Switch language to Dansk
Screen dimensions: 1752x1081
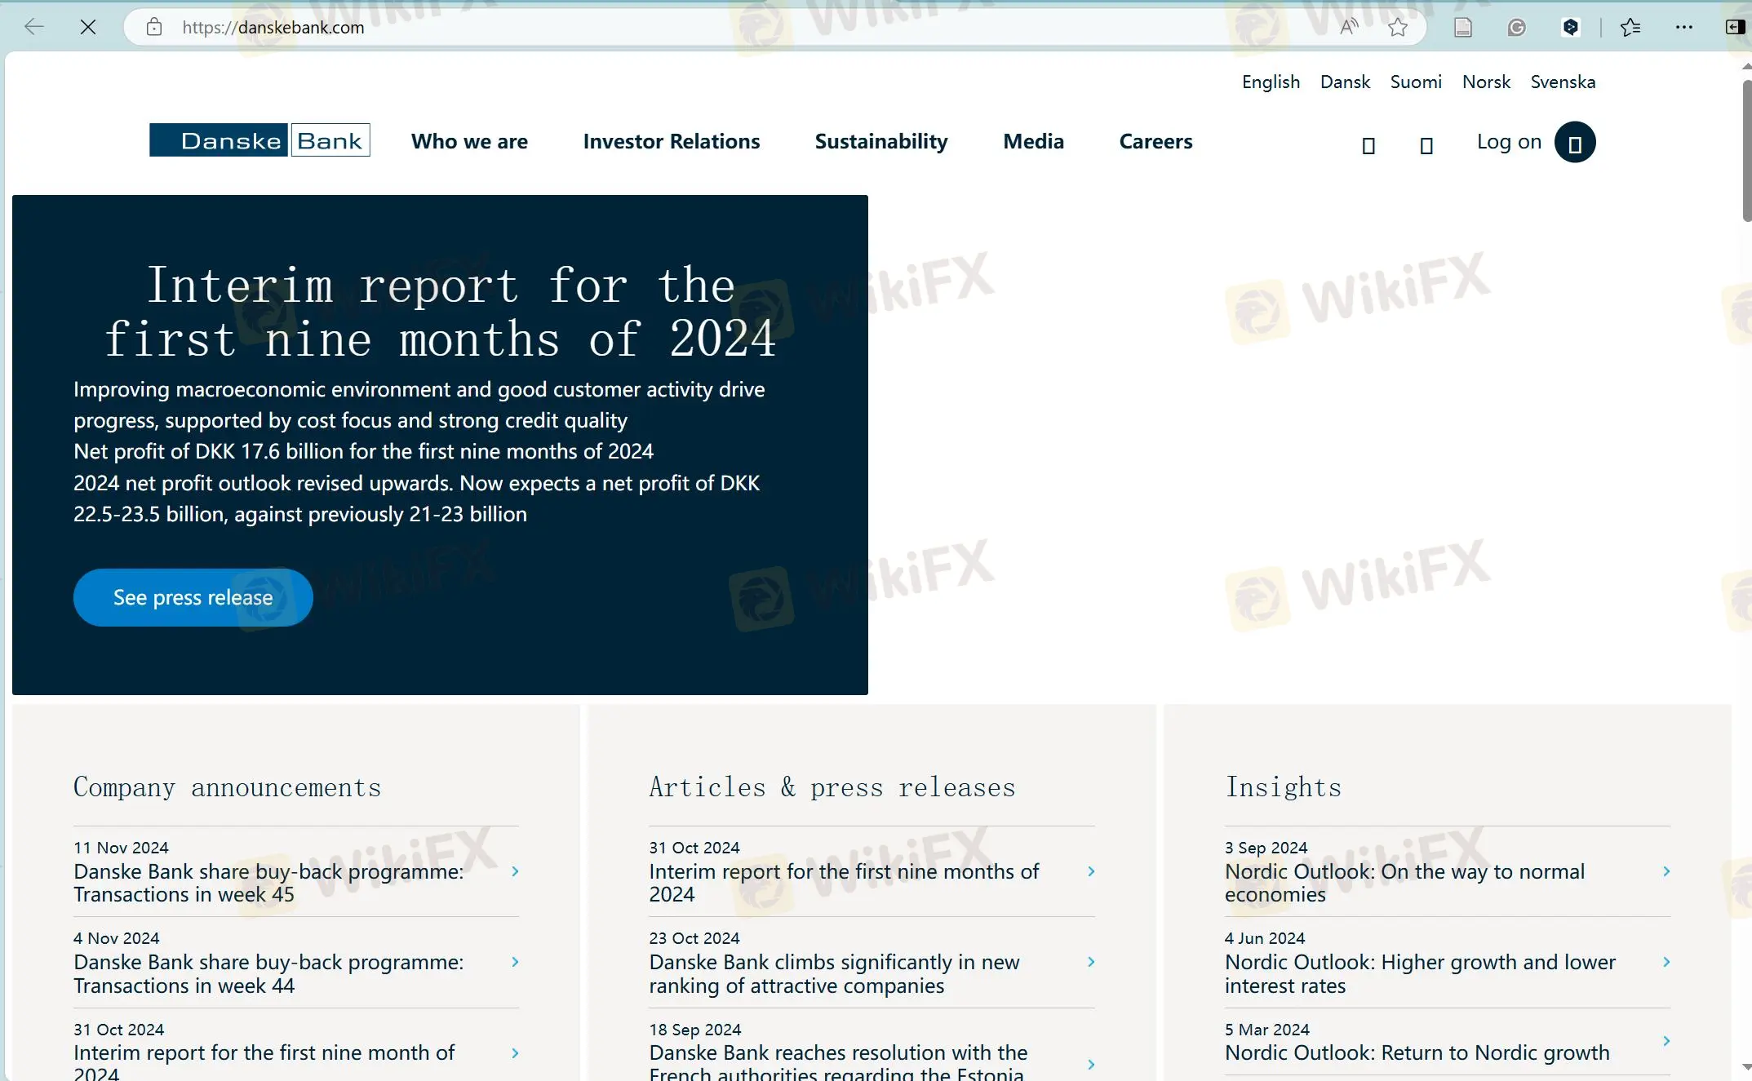[x=1345, y=82]
